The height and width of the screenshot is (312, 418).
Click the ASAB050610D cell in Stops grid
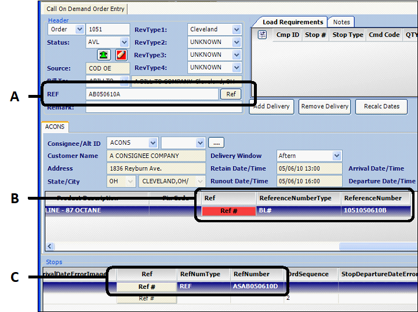257,287
